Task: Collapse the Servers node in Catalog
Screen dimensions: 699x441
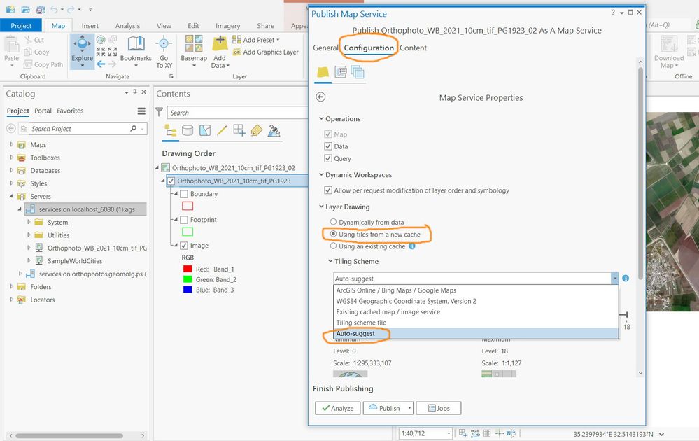Action: pos(12,196)
